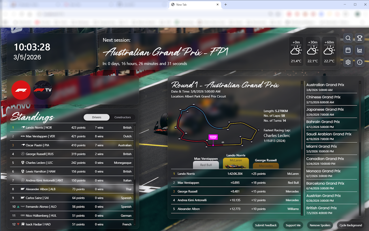The image size is (369, 231).
Task: Click the New Tab favicon in browser tab
Action: tap(173, 5)
